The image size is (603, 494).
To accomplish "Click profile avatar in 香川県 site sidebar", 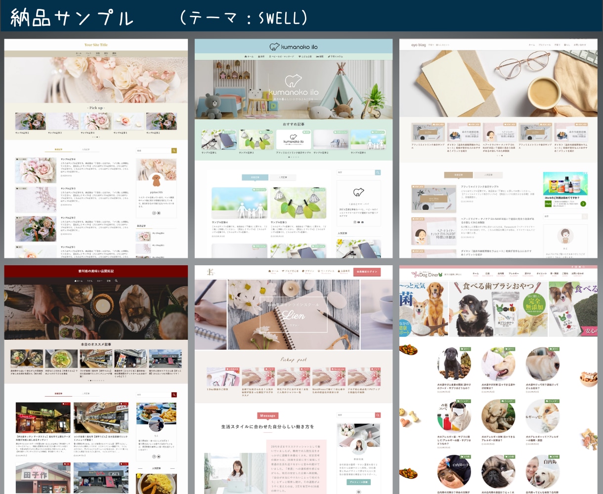I will pos(156,424).
